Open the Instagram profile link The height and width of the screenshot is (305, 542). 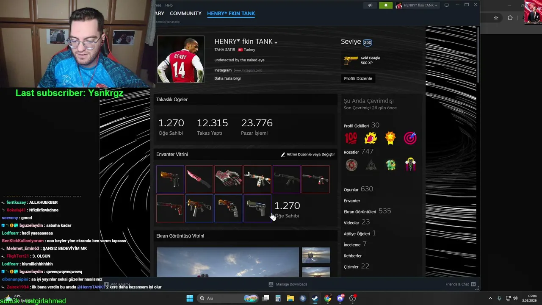(x=223, y=70)
